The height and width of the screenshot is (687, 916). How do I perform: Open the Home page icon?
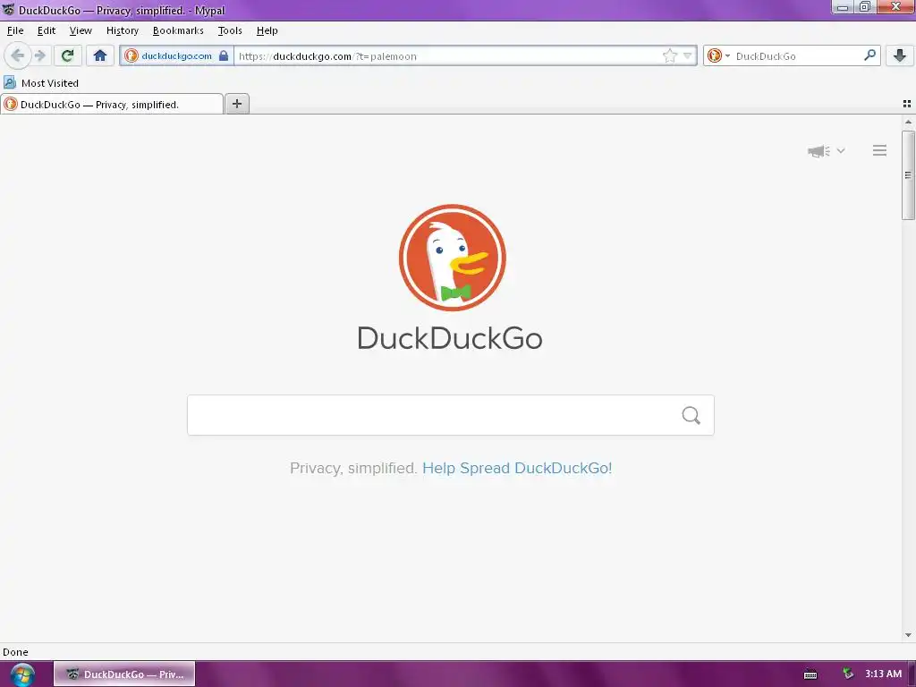(x=100, y=56)
